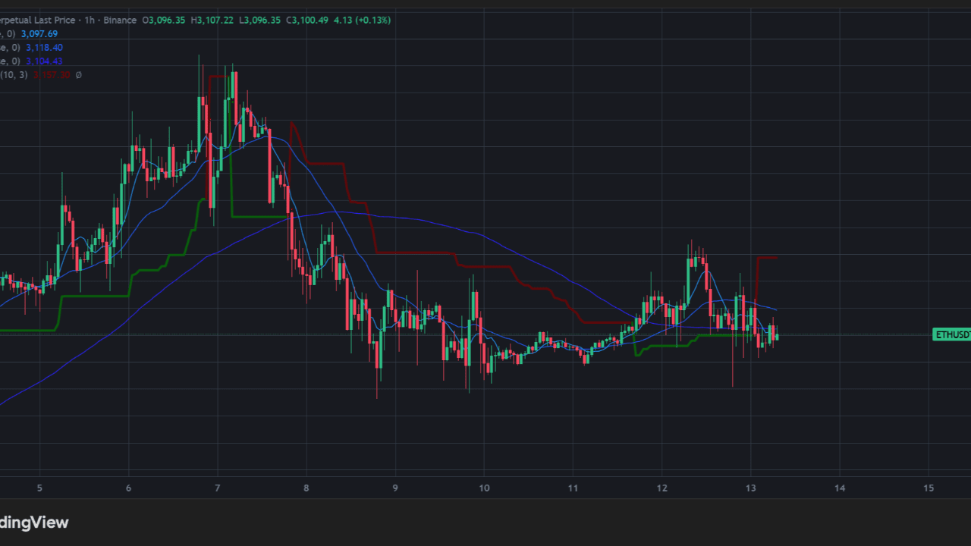Click the dark red value 3,157.30
971x546 pixels.
coord(52,75)
